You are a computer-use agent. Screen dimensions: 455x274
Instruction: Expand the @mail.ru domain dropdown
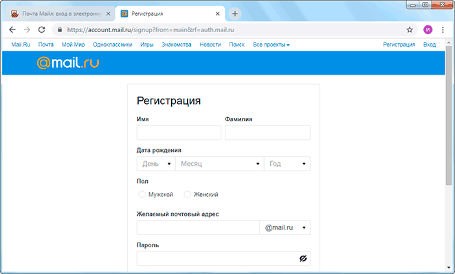[285, 227]
